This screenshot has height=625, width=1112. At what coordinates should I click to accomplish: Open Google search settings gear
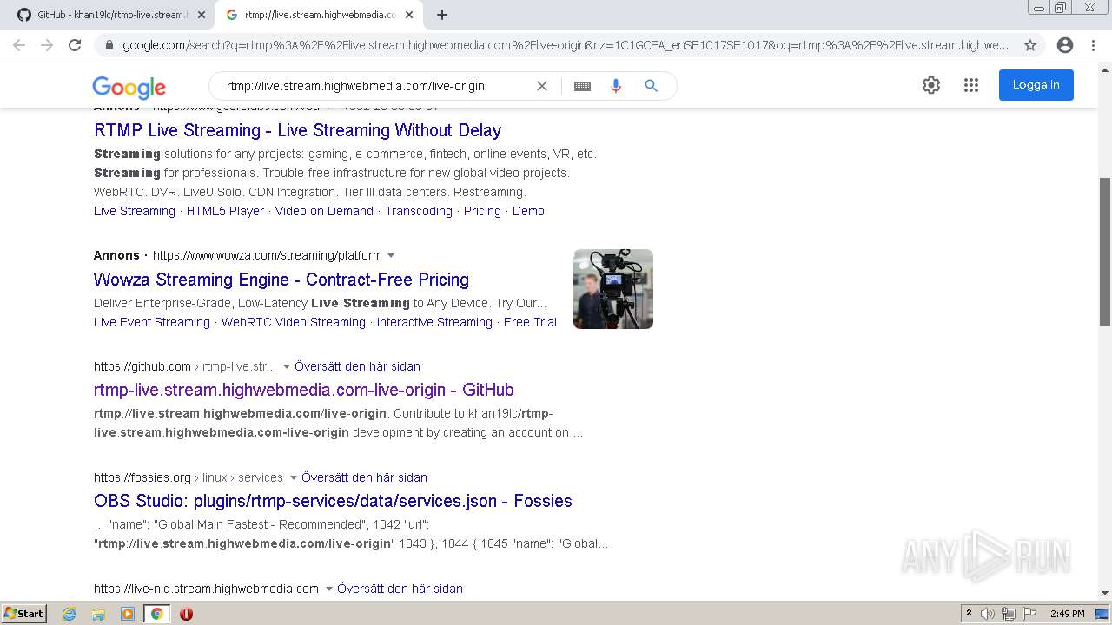pyautogui.click(x=931, y=85)
